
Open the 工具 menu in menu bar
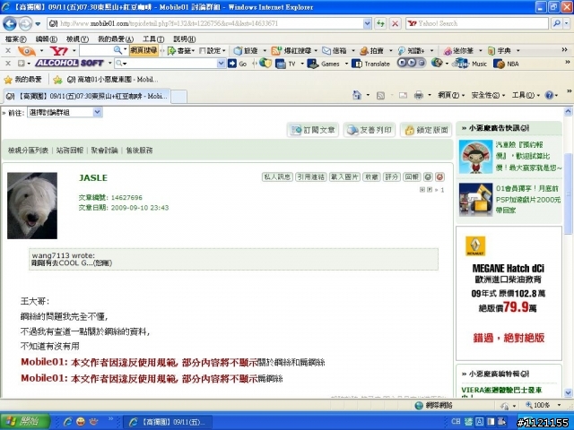click(x=153, y=39)
